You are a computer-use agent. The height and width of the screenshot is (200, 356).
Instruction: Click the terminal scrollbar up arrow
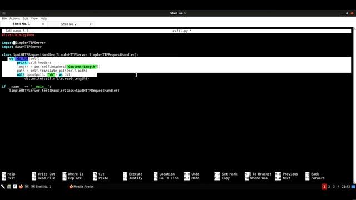tap(355, 28)
